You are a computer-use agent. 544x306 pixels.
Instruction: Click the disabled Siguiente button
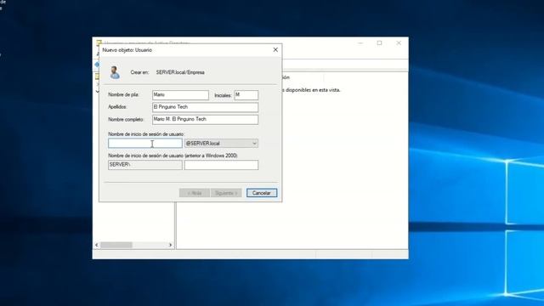226,193
